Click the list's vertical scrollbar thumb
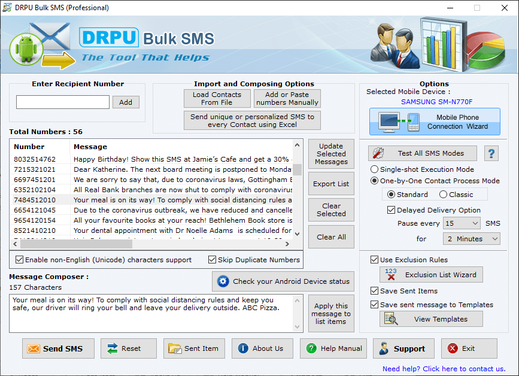 coord(298,169)
